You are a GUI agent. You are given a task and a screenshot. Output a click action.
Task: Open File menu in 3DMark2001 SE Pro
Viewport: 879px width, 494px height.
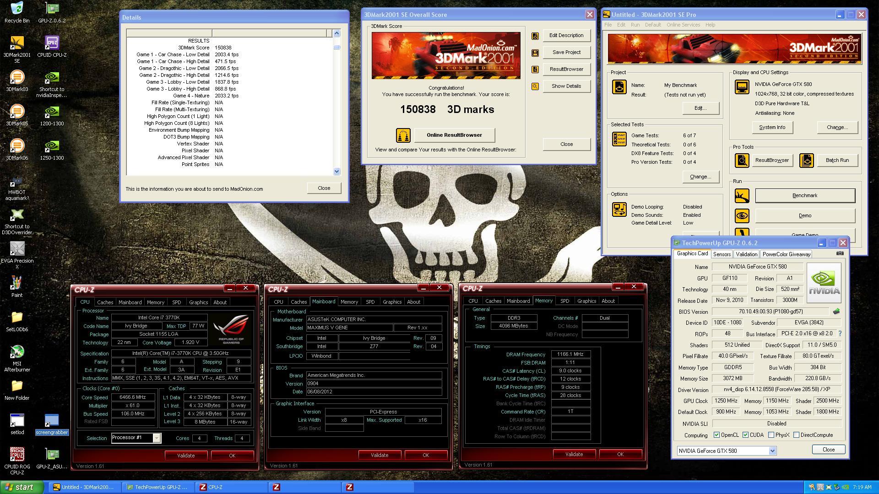pyautogui.click(x=608, y=25)
